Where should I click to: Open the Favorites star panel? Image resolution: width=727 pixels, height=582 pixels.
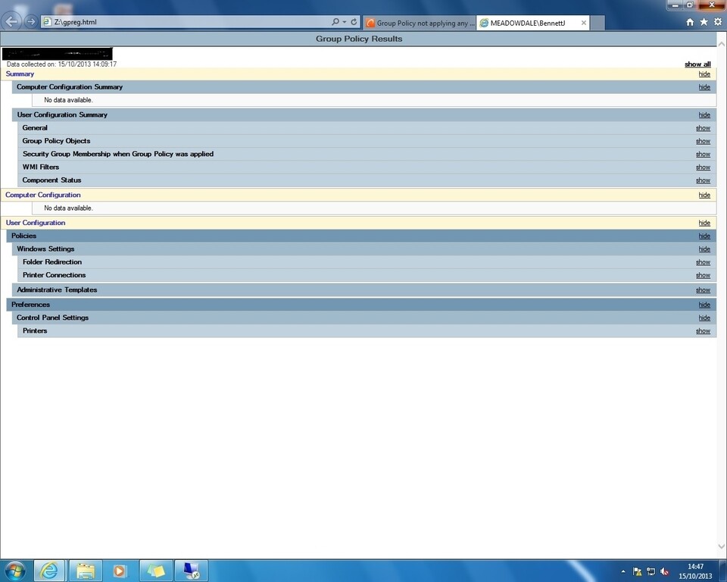(703, 21)
